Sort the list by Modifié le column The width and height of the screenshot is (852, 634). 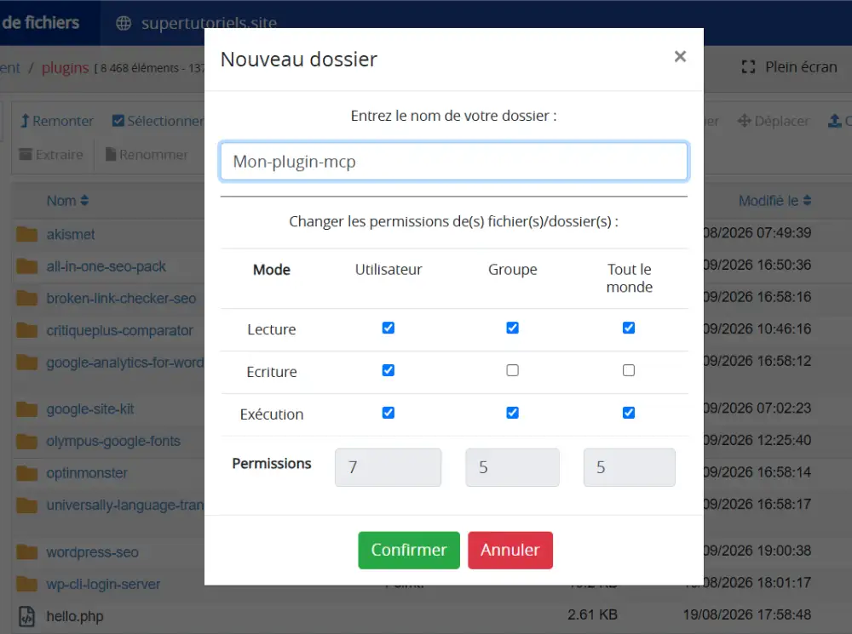tap(774, 200)
